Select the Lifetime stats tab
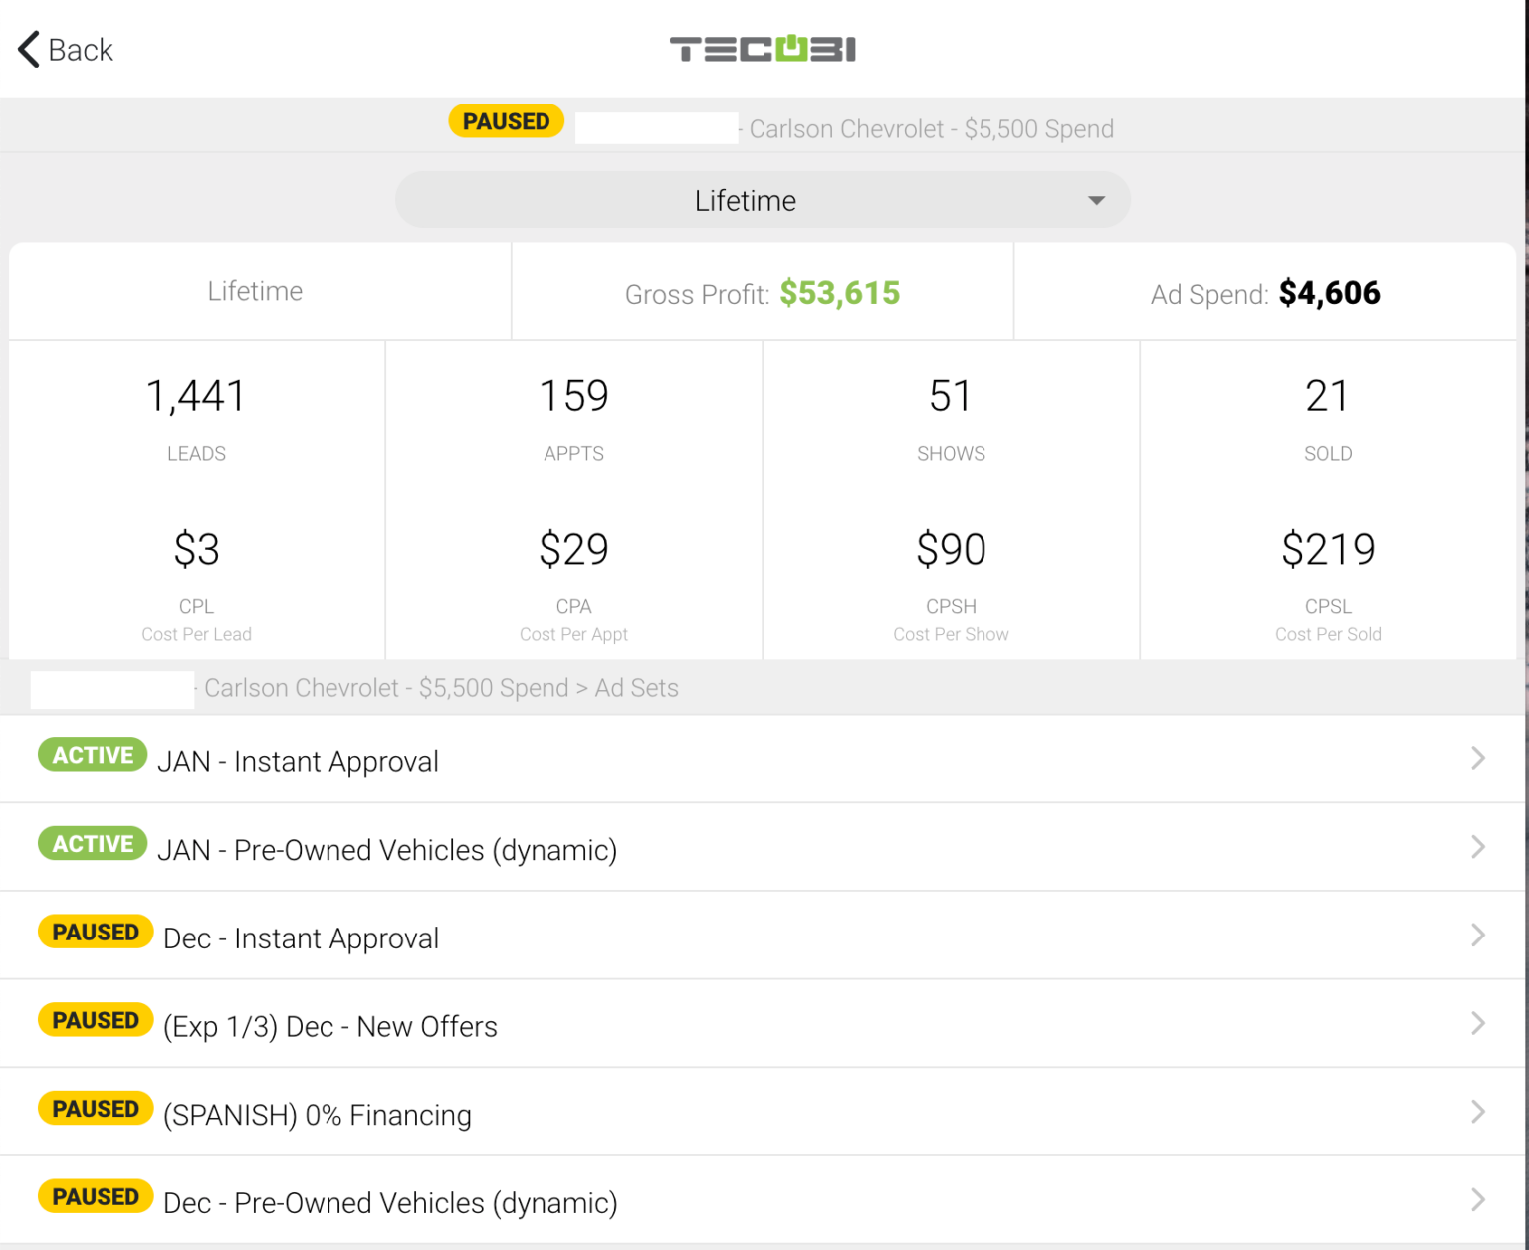1529x1250 pixels. click(255, 291)
